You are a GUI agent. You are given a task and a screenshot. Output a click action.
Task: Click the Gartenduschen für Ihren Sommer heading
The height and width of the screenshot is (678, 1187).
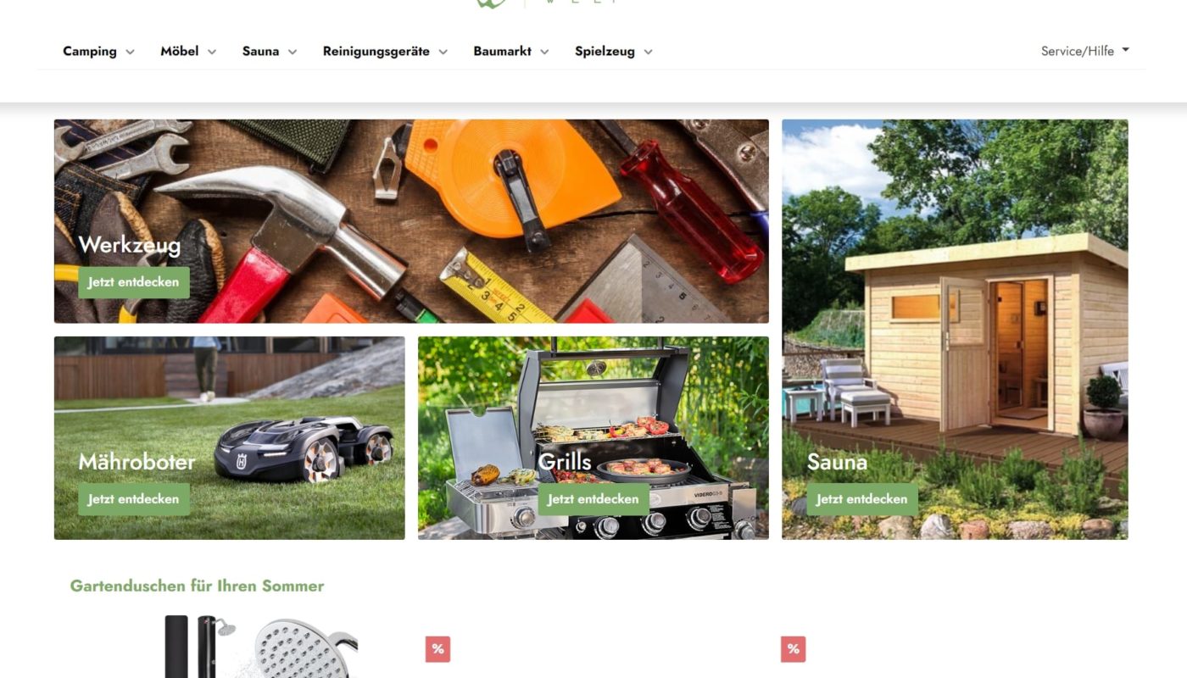click(x=197, y=586)
